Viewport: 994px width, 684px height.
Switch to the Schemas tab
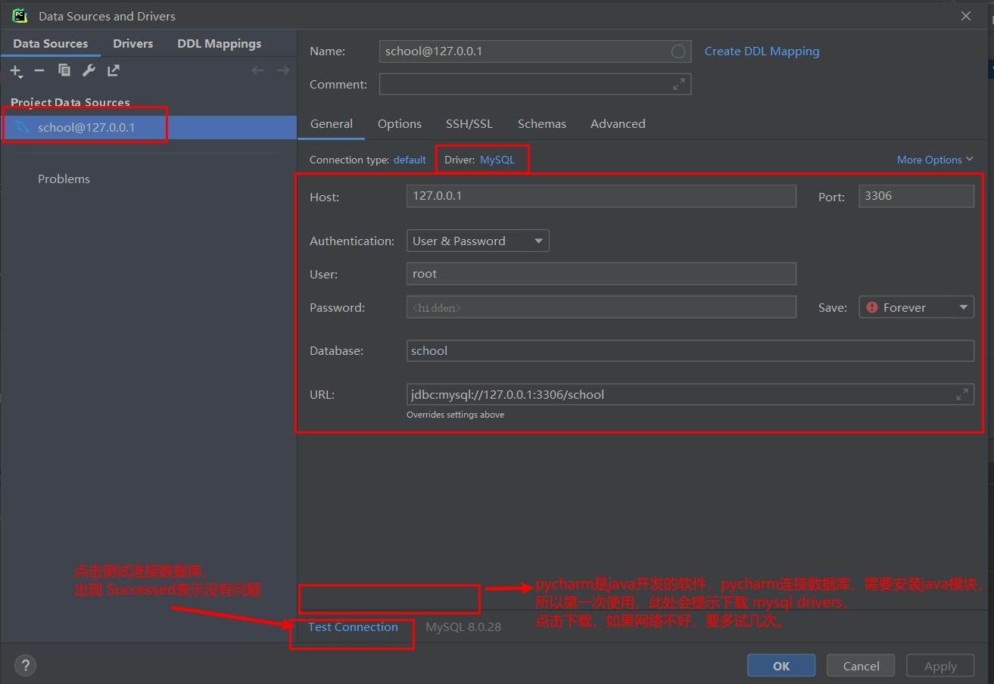pyautogui.click(x=542, y=124)
